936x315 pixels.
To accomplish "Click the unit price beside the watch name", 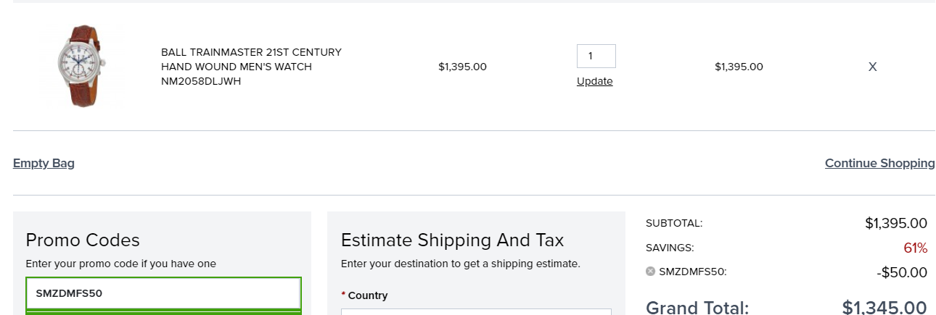I will coord(462,67).
